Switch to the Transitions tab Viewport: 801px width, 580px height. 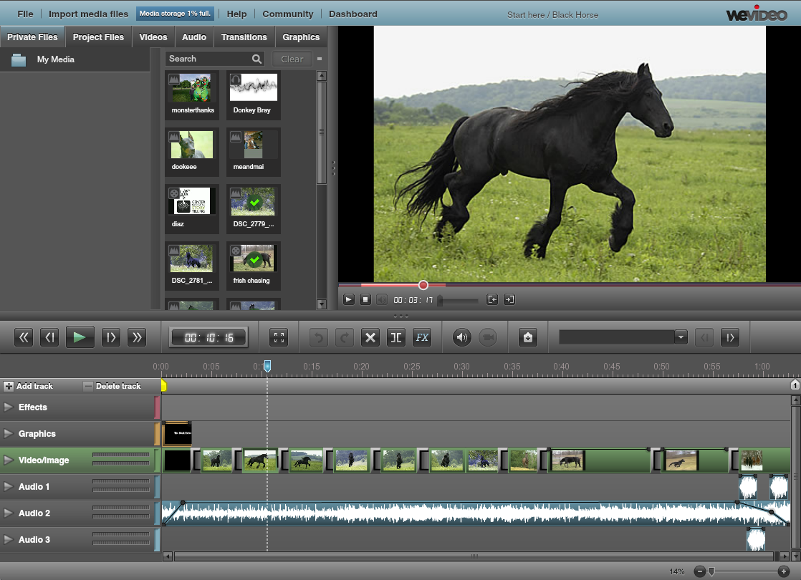pyautogui.click(x=244, y=37)
